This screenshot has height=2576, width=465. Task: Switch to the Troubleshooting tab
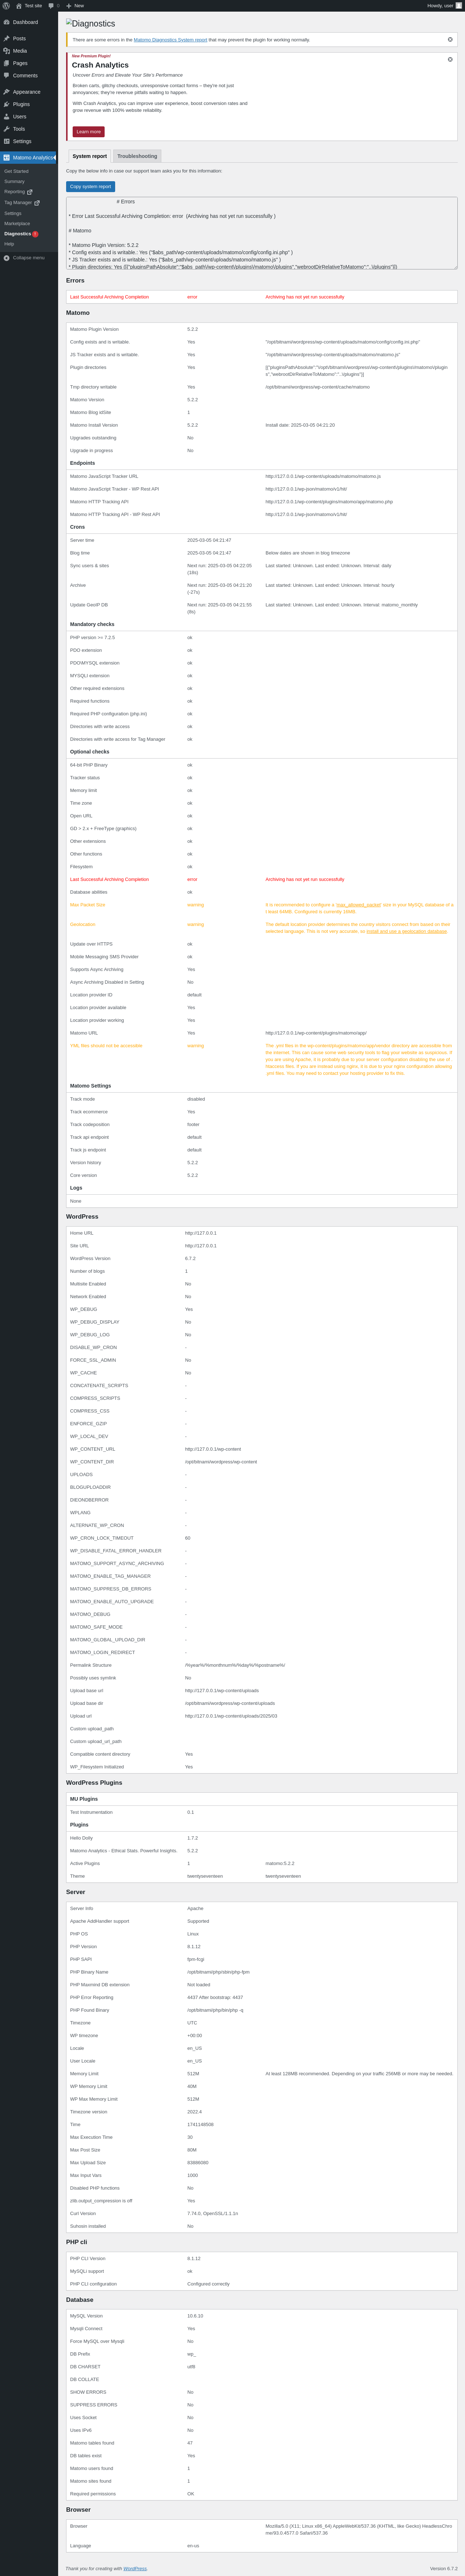point(137,156)
